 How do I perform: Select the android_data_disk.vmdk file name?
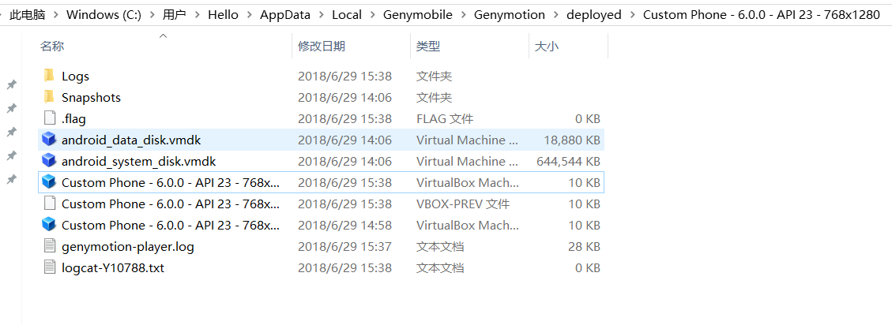pyautogui.click(x=131, y=140)
